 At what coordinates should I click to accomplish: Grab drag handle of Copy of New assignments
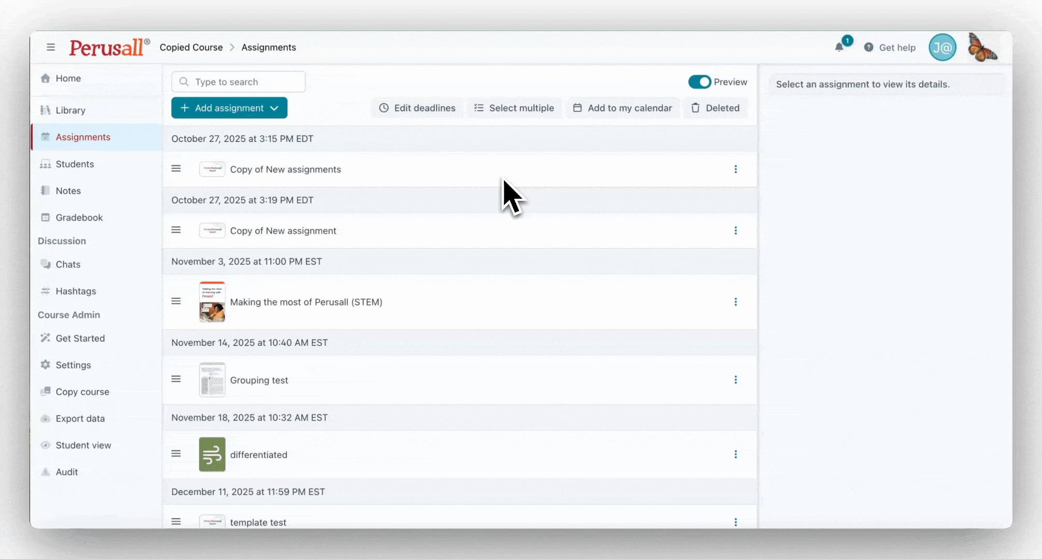coord(176,169)
